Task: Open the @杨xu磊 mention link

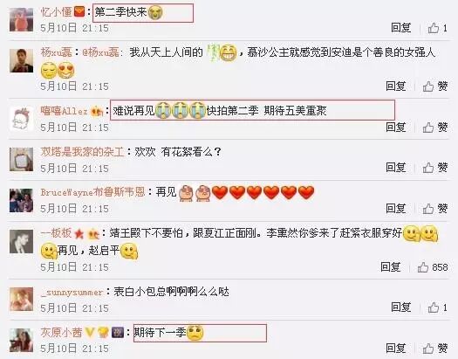Action: (x=101, y=52)
